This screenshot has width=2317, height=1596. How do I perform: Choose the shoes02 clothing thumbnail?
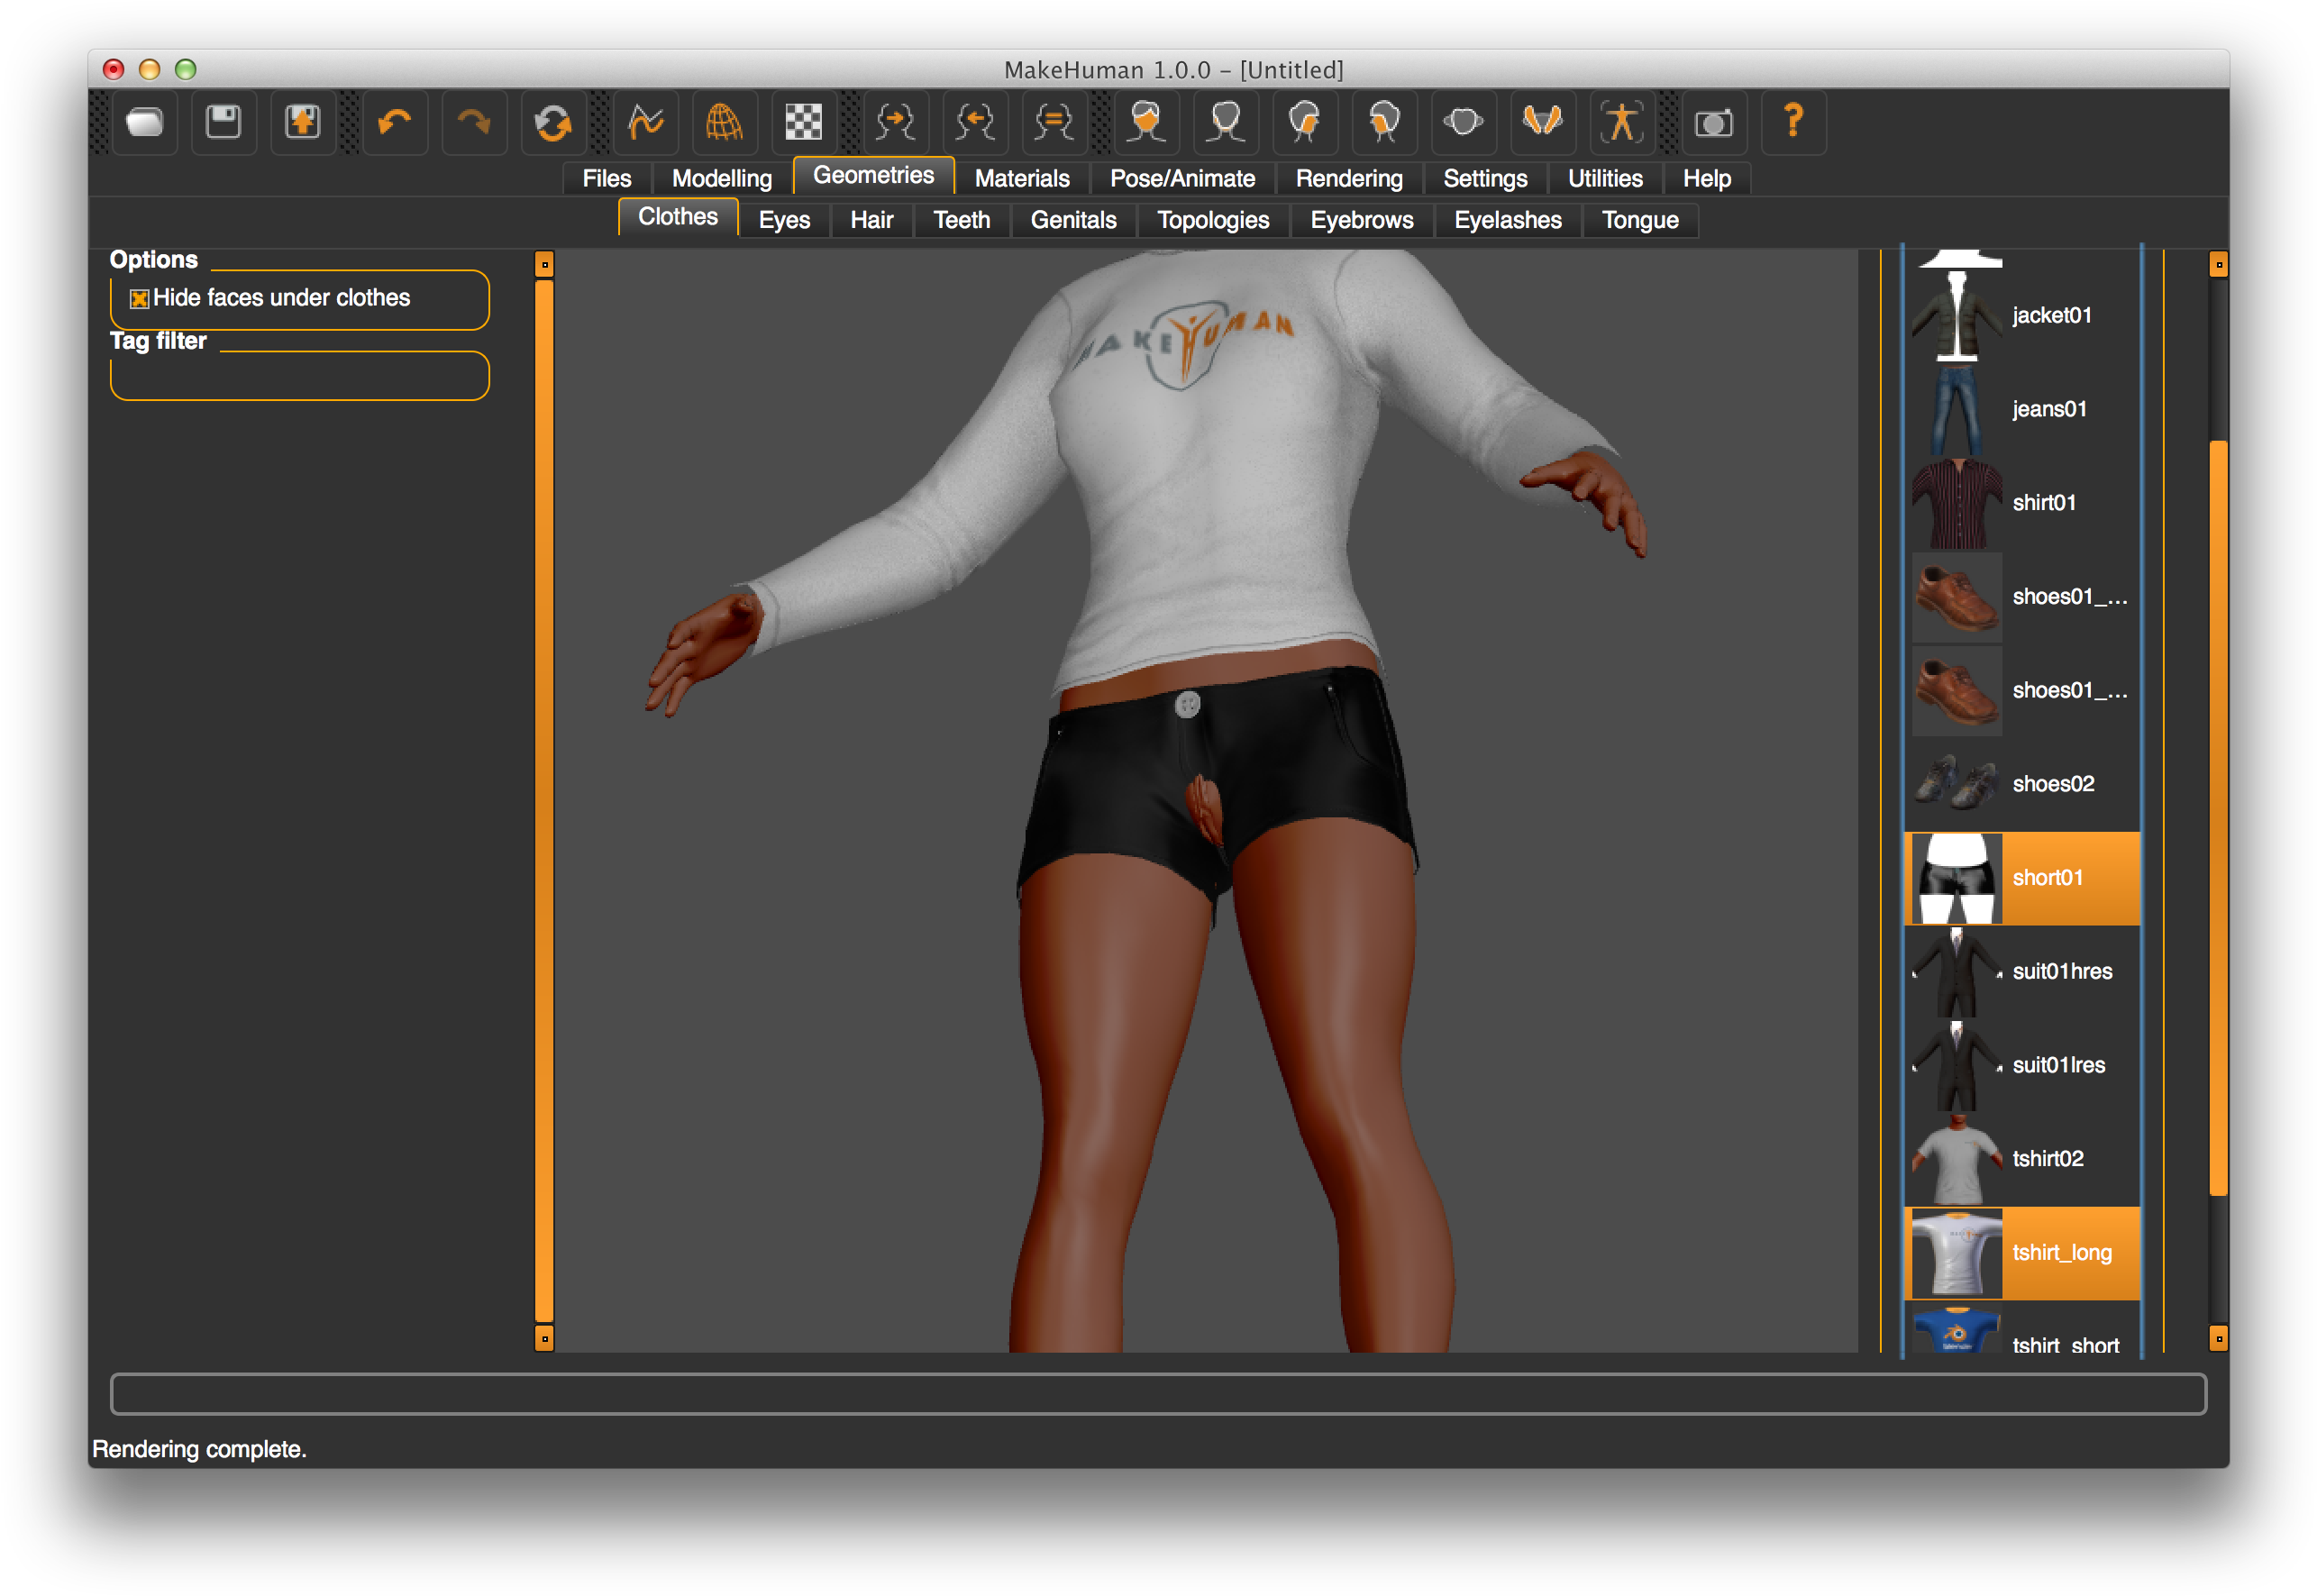coord(1956,784)
